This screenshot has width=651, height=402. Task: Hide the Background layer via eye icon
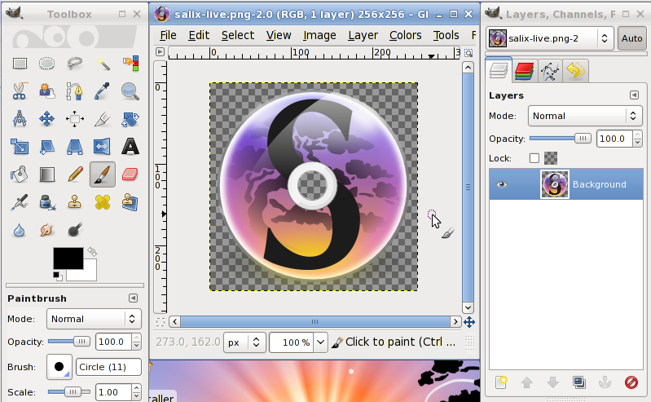tap(502, 184)
